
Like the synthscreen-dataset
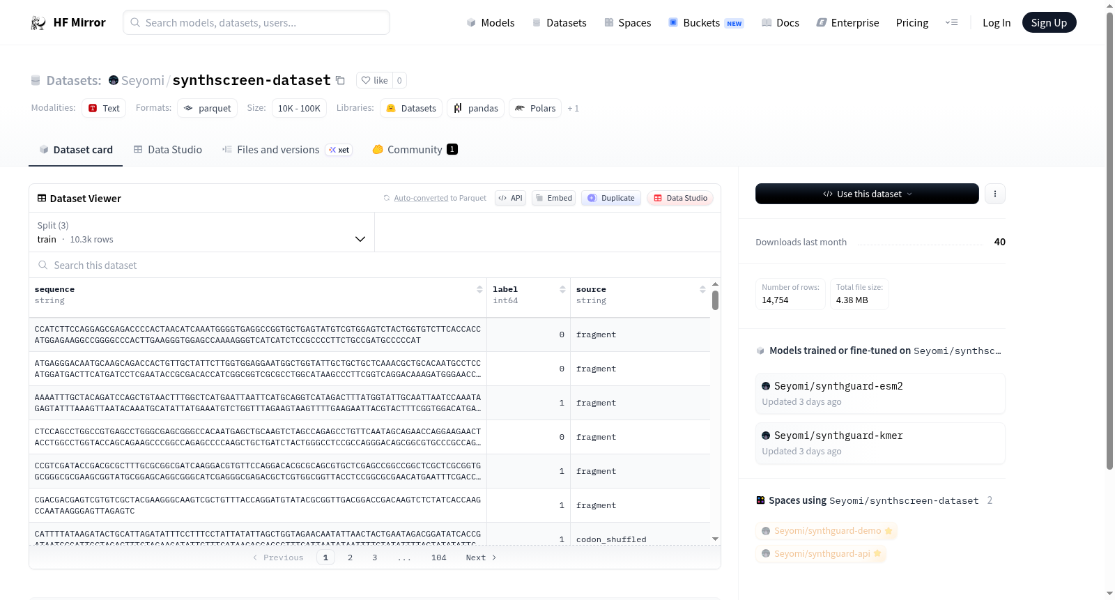click(x=375, y=80)
